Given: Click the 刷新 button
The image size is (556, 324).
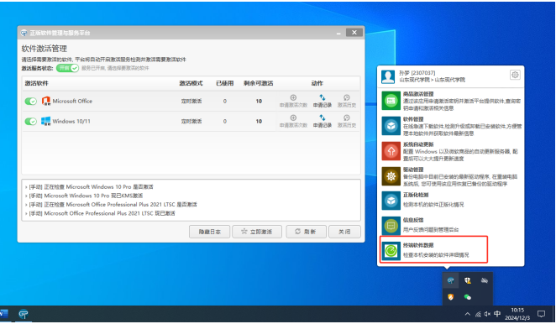Looking at the screenshot, I should [306, 232].
